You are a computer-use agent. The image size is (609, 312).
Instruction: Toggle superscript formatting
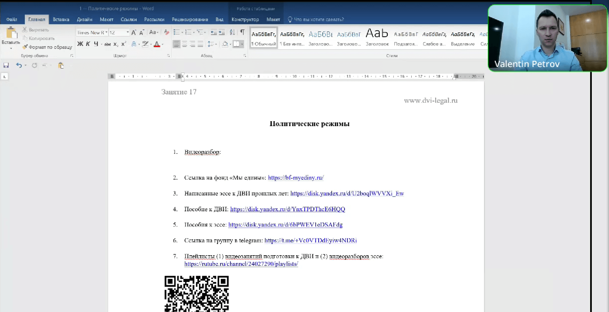tap(124, 44)
